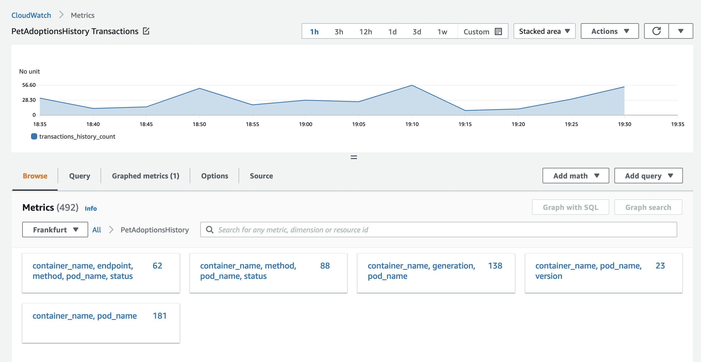The image size is (701, 362).
Task: Click the Add math dropdown button
Action: point(576,176)
